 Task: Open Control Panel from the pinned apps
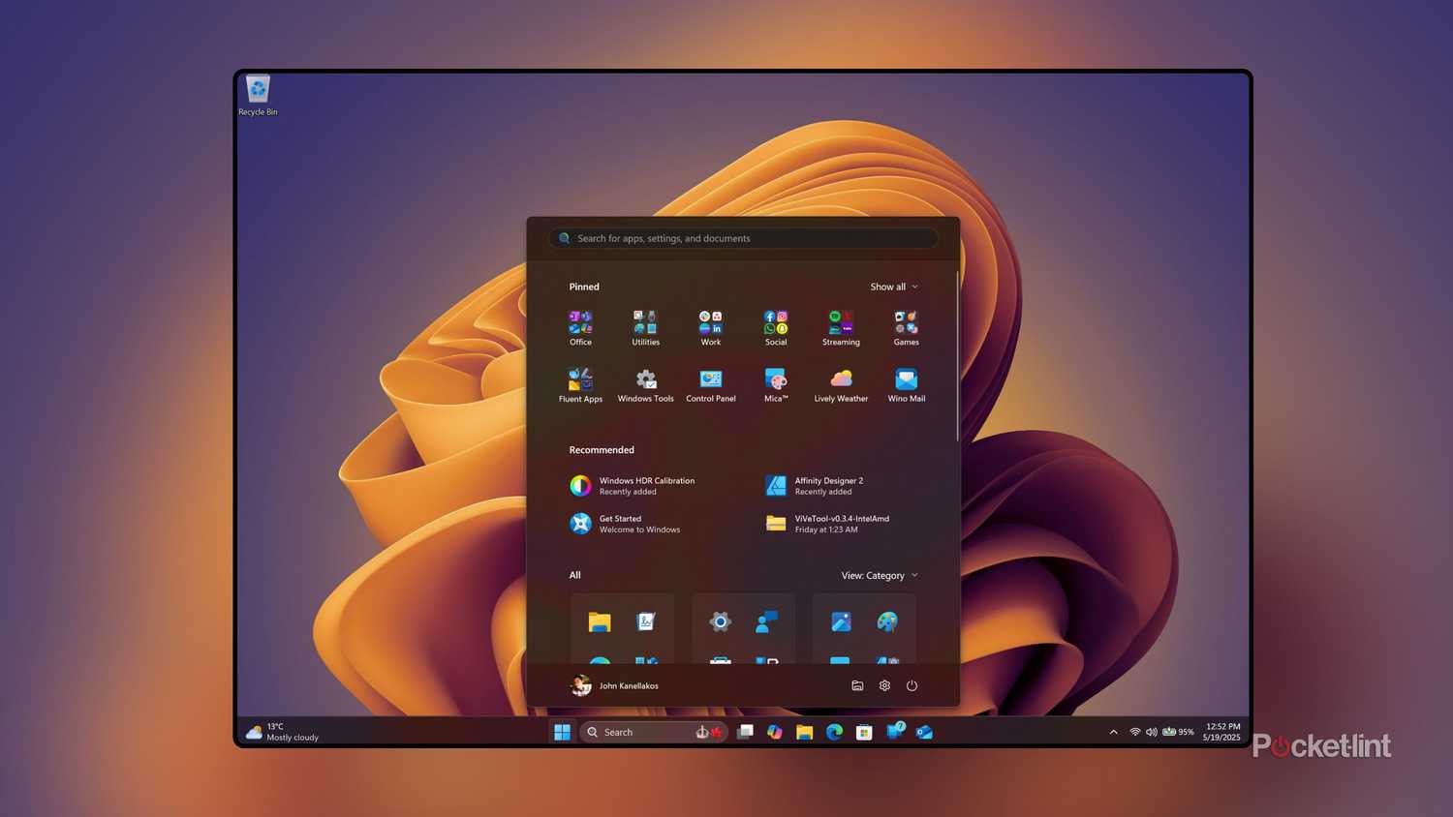[x=710, y=379]
